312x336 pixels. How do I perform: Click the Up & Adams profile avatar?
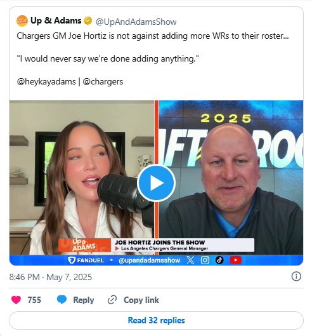click(x=22, y=21)
